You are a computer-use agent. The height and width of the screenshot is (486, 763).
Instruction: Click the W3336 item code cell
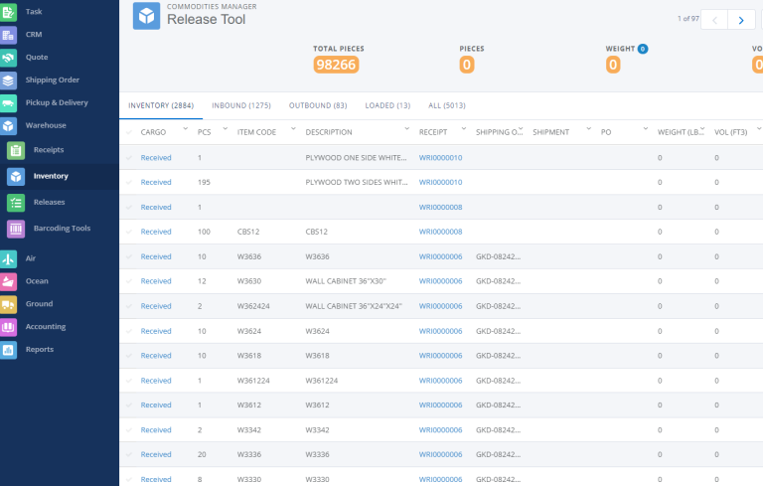249,454
